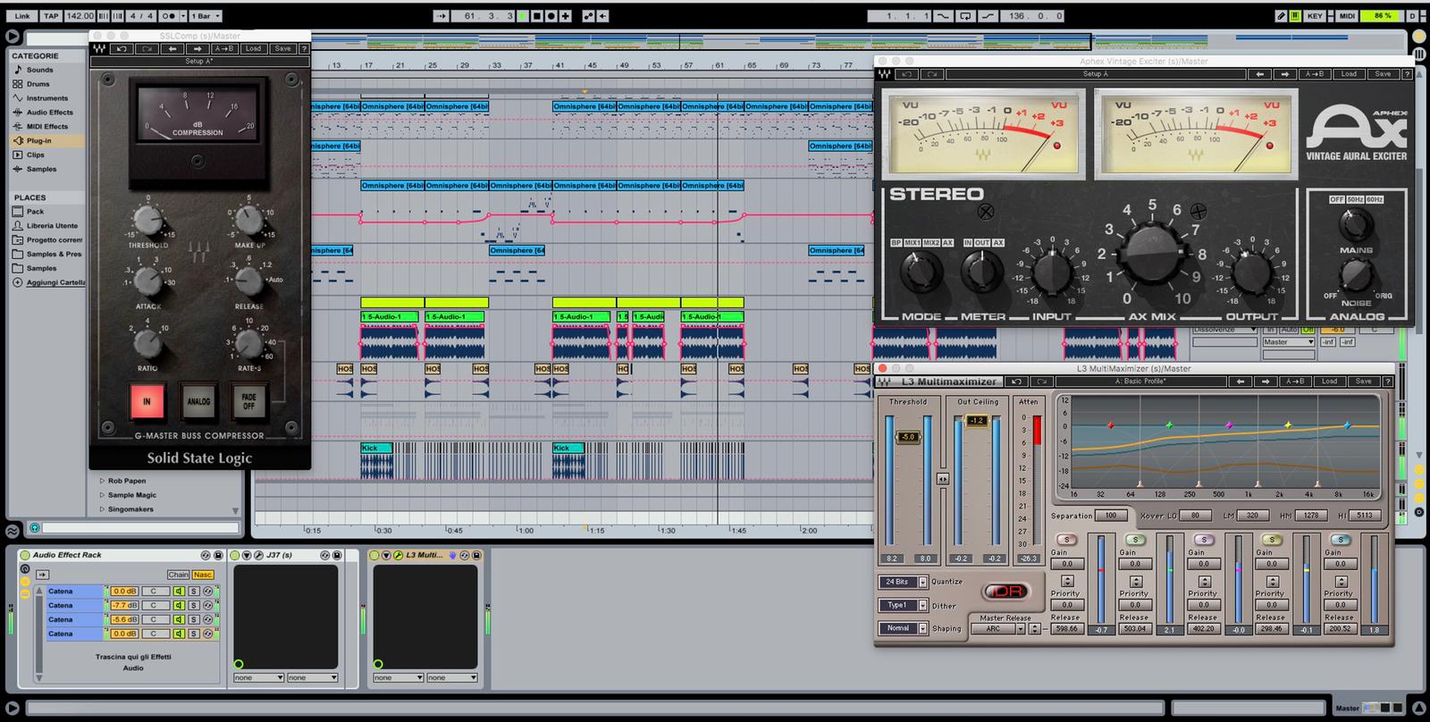Click A→B in the L3 Multimaximizer toolbar
Image resolution: width=1430 pixels, height=722 pixels.
coord(1295,382)
